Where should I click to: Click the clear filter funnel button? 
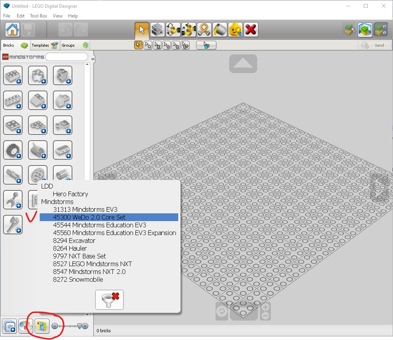tap(109, 300)
